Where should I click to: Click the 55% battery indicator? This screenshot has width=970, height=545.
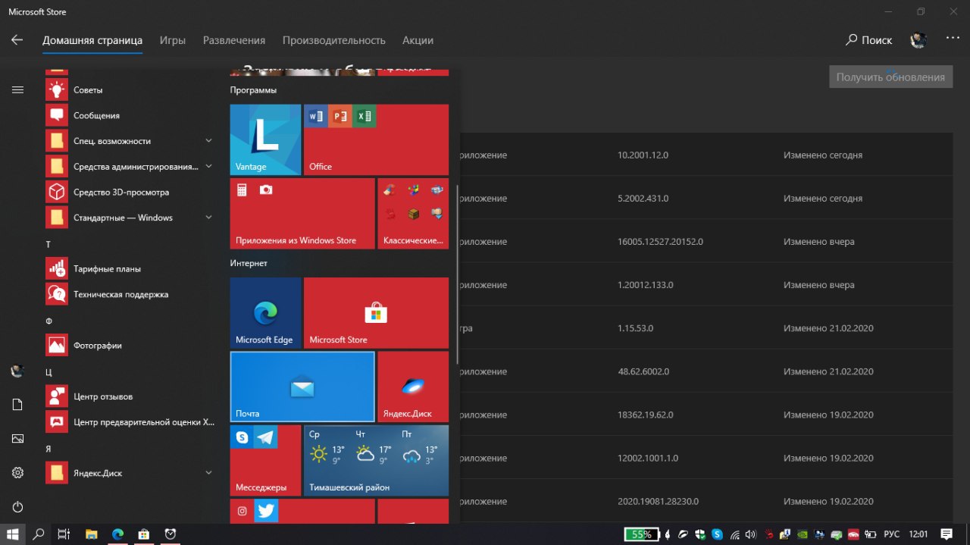point(641,534)
